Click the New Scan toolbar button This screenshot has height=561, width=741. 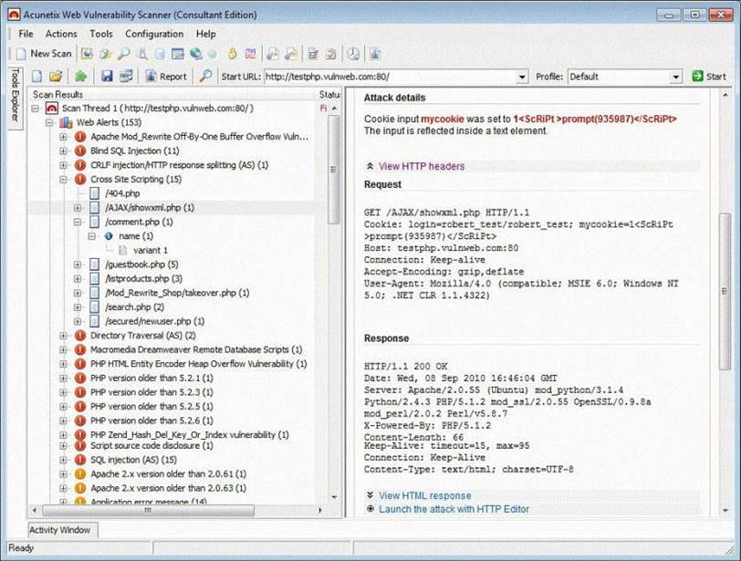tap(46, 54)
